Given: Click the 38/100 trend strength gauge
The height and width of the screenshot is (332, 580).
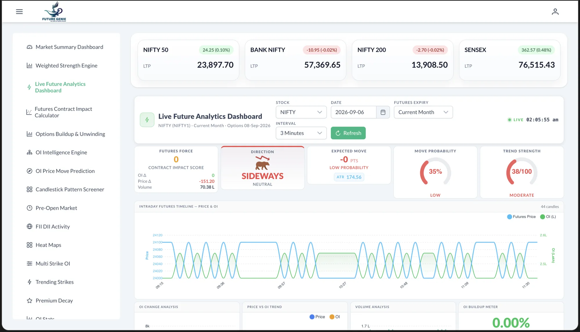Looking at the screenshot, I should pos(522,172).
